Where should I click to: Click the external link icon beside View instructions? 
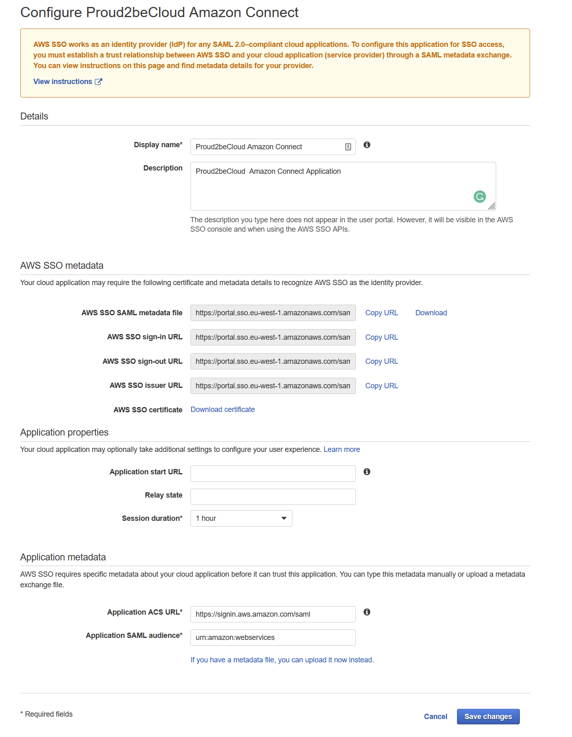pyautogui.click(x=99, y=82)
